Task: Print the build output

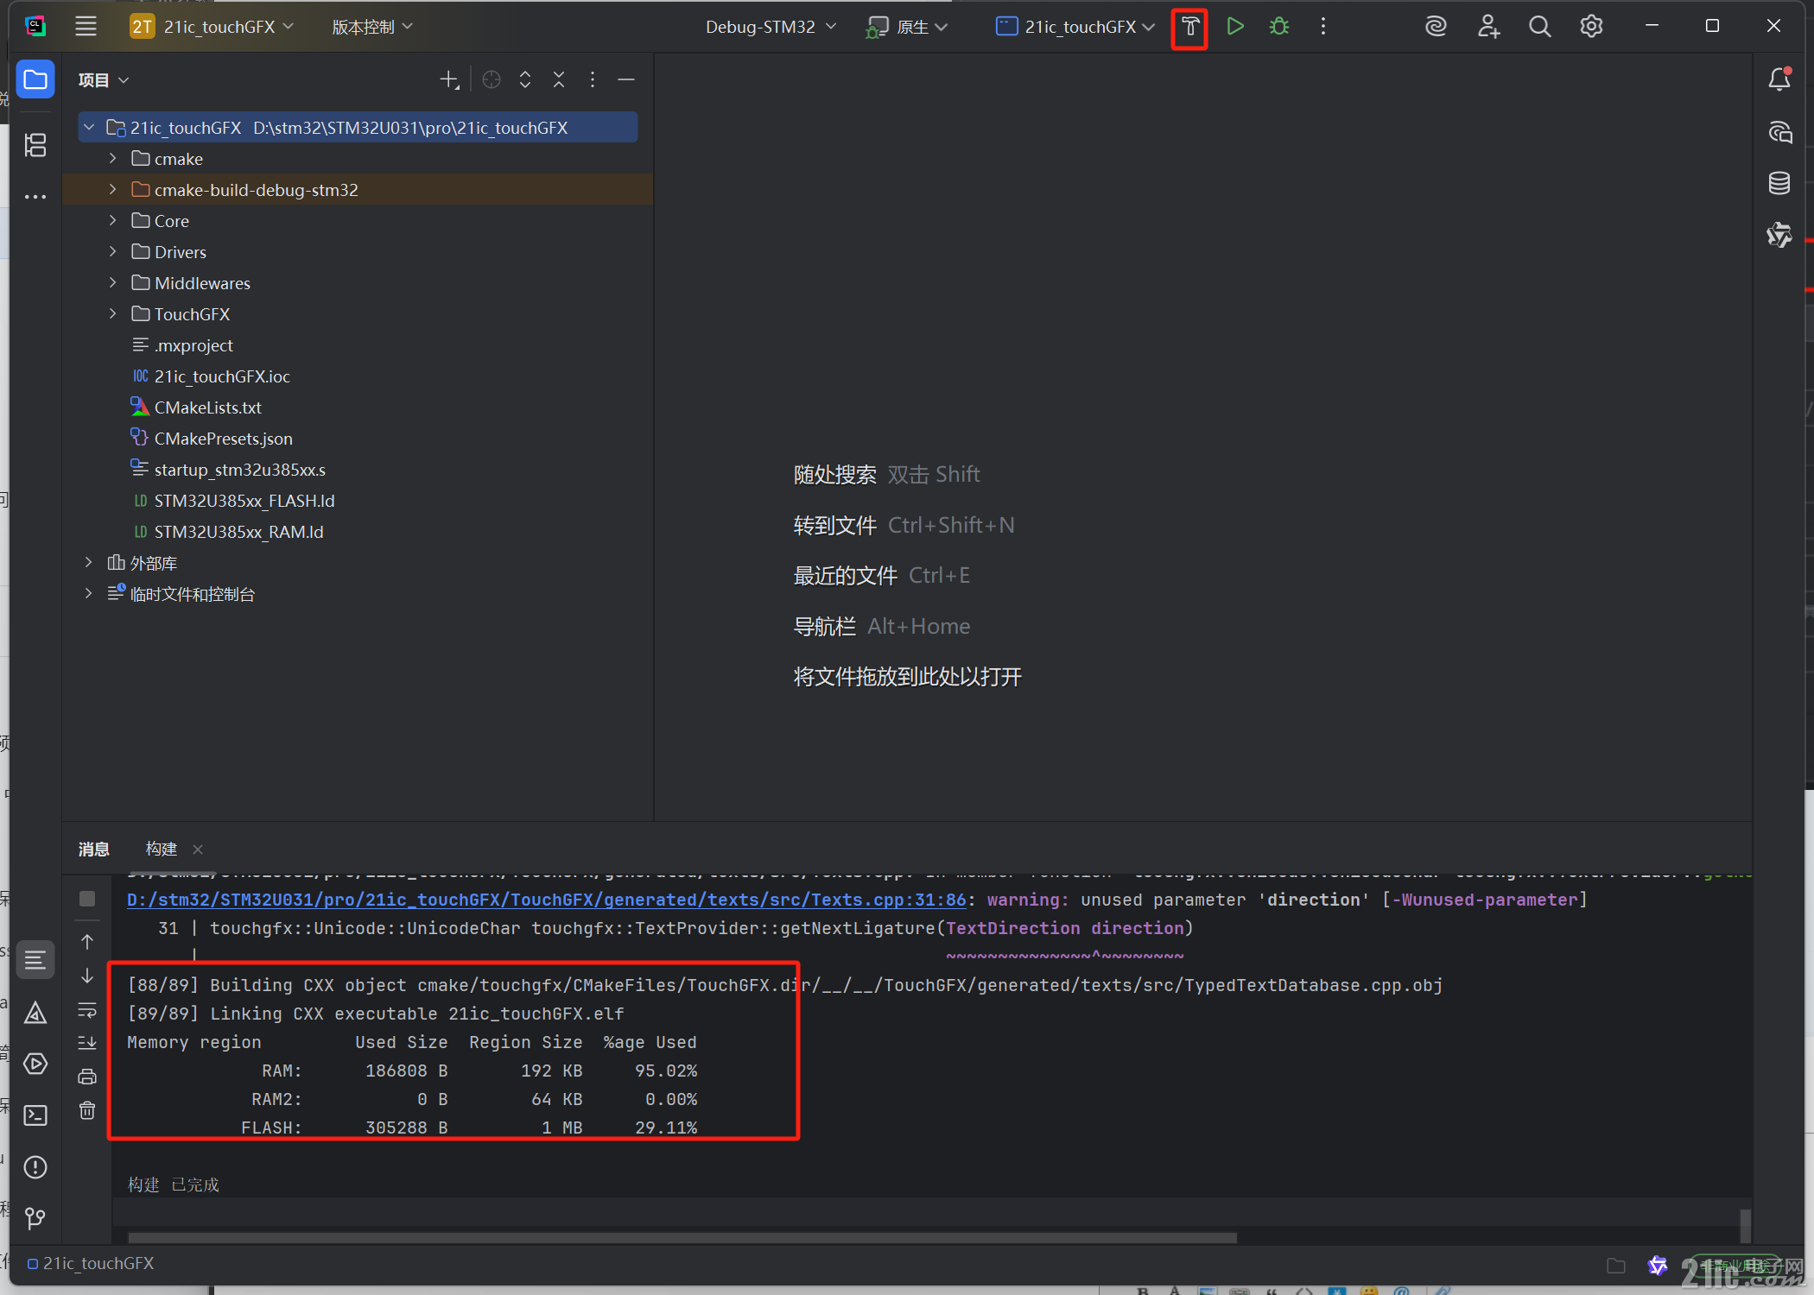Action: 87,1077
